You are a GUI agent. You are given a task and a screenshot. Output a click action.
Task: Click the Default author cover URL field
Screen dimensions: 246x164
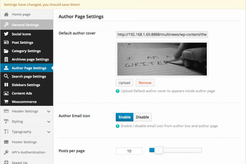point(162,34)
